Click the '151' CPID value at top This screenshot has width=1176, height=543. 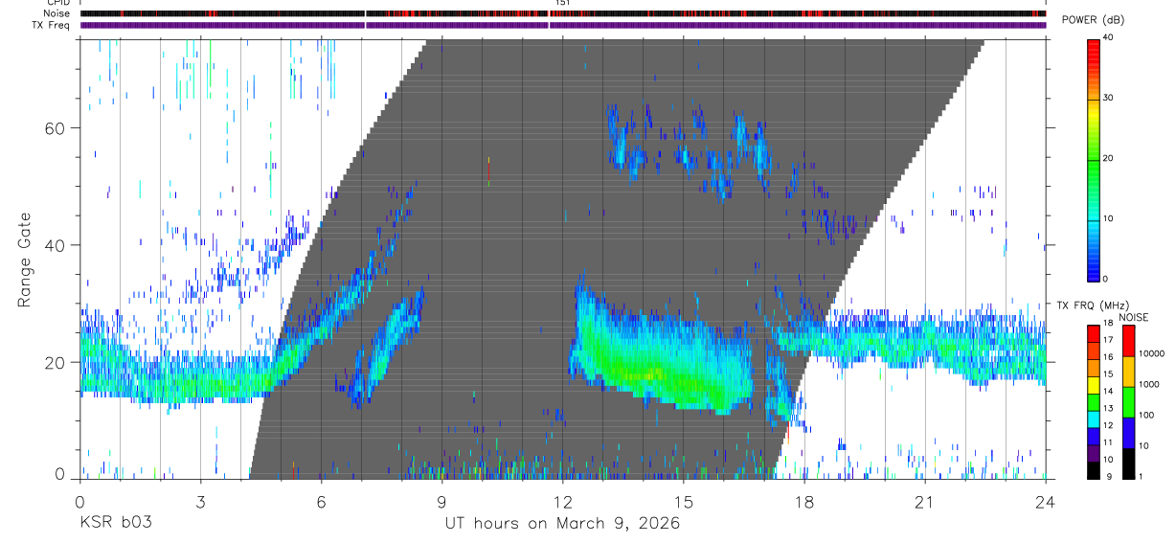tap(562, 3)
